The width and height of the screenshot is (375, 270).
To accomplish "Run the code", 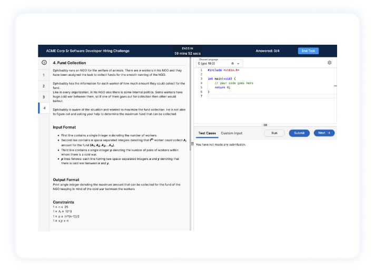I will (x=274, y=133).
